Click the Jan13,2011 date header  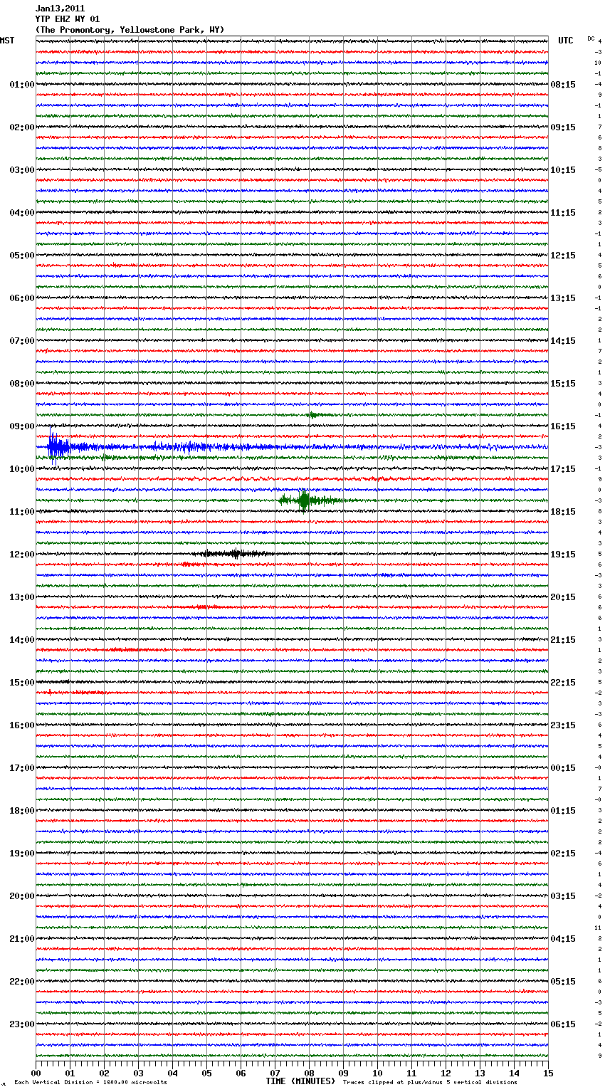(60, 9)
